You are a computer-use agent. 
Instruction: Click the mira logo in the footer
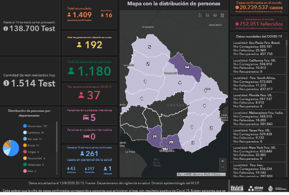[x=237, y=188]
